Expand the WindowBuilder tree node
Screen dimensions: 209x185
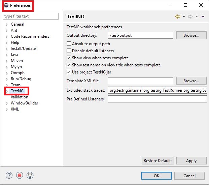7,103
